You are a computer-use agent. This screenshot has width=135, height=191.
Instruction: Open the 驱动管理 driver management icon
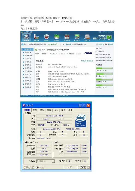click(x=67, y=38)
